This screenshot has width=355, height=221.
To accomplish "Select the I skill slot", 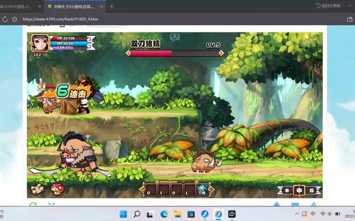I will pos(163,190).
